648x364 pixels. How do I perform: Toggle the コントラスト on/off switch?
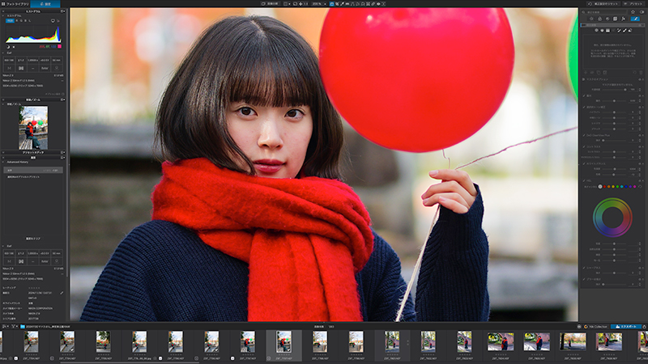(640, 146)
